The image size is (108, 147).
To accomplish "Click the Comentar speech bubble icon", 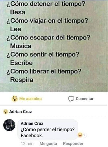I will coord(71,99).
